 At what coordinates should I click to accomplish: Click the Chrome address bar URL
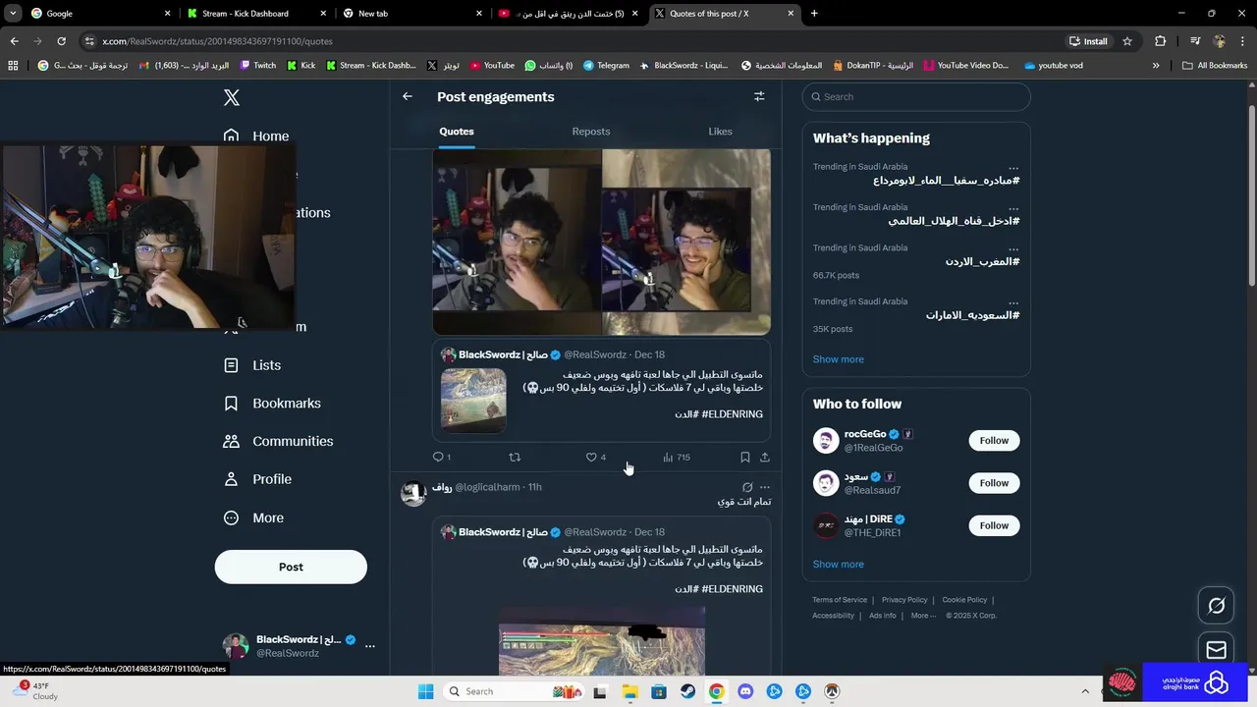click(x=218, y=41)
